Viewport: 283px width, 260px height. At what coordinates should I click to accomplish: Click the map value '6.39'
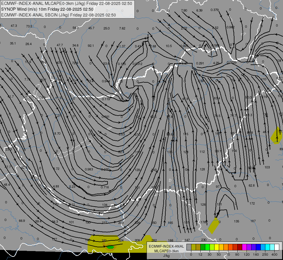pos(199,10)
